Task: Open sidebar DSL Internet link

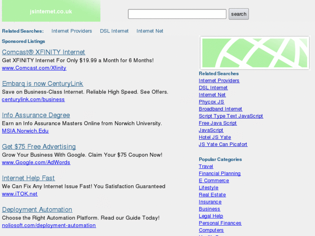Action: point(213,88)
